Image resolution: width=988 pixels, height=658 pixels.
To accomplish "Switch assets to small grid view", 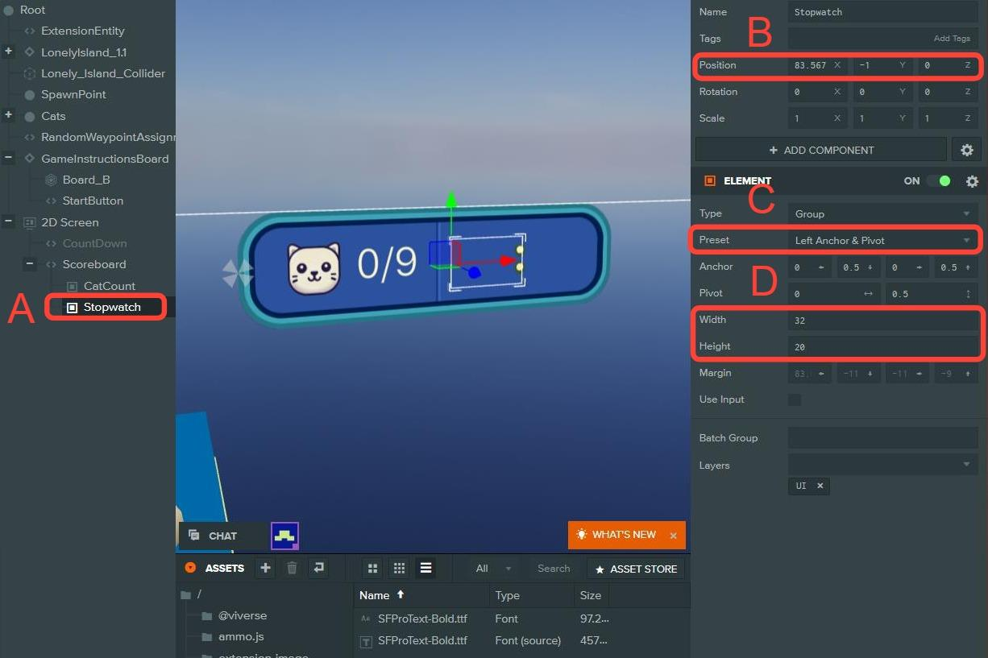I will [399, 569].
